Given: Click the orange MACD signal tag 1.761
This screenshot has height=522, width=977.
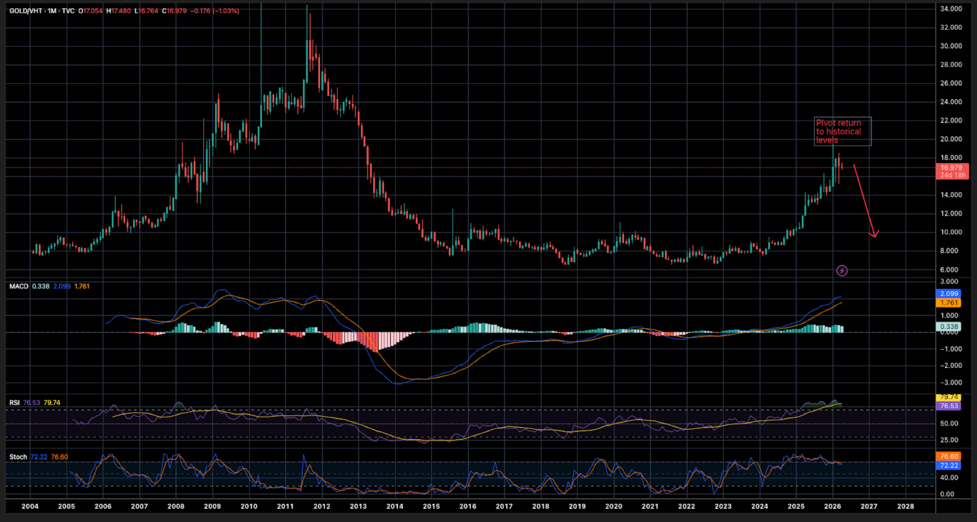Looking at the screenshot, I should pyautogui.click(x=948, y=303).
